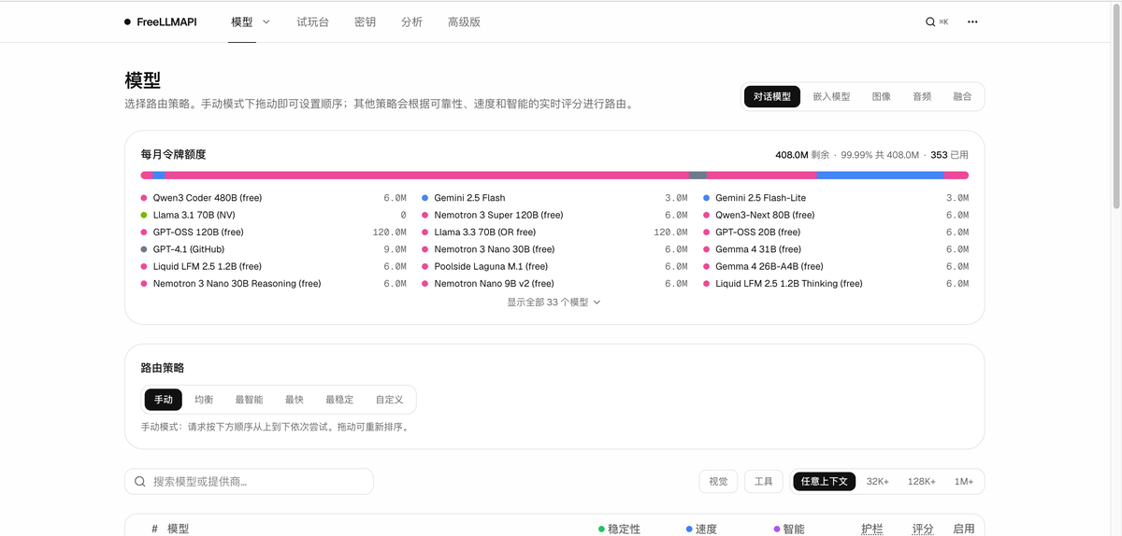Click the Llama 3.1 70B (NV) entry
This screenshot has width=1122, height=536.
click(273, 215)
